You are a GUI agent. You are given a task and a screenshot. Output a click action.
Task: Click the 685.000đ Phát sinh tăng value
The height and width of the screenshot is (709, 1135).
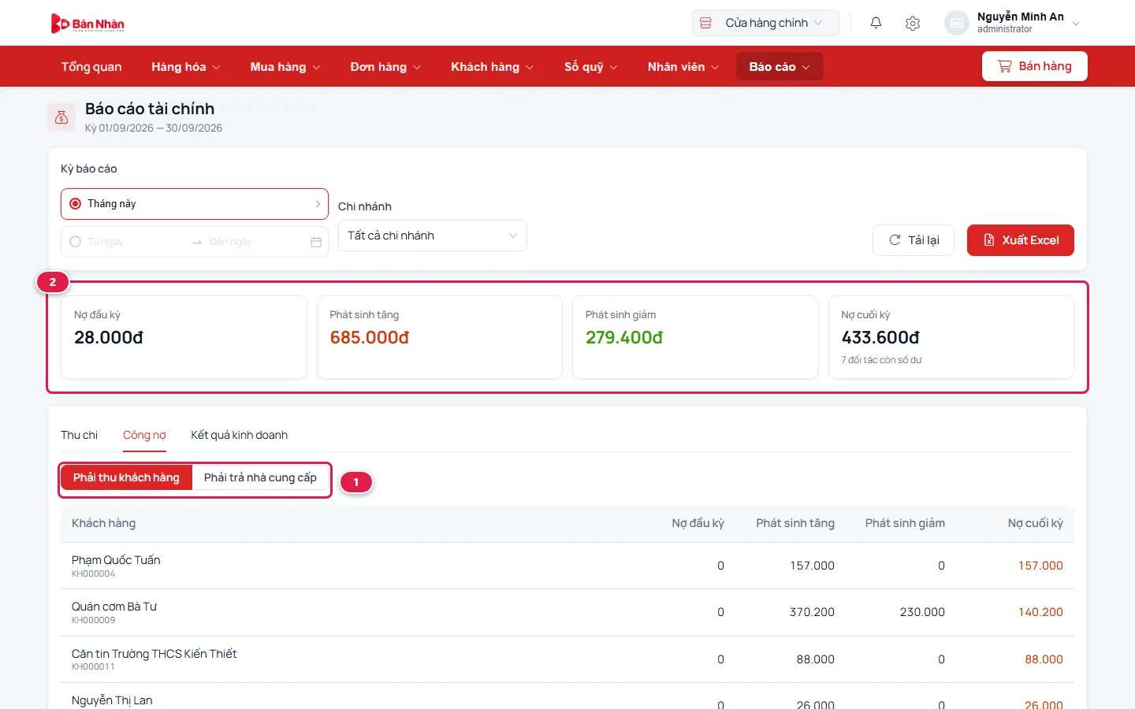(370, 338)
